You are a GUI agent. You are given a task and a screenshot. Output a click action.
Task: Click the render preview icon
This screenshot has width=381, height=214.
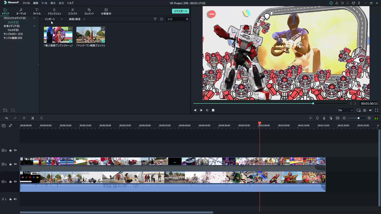[x=310, y=118]
